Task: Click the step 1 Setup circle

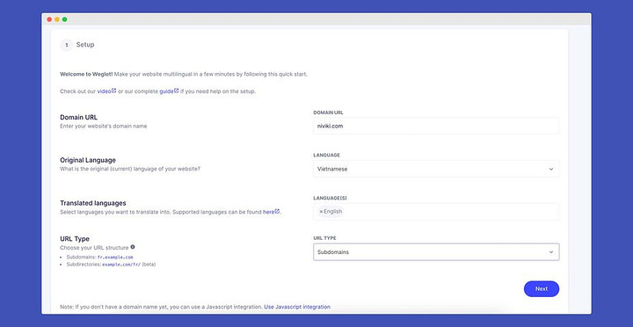Action: (x=67, y=45)
